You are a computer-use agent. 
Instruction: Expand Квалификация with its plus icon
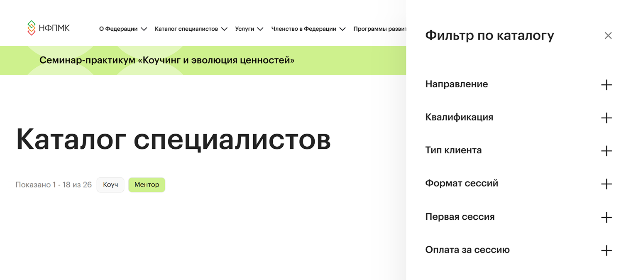607,118
